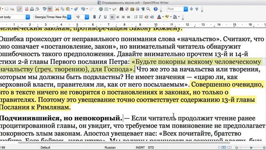Screen dimensions: 266x150
Task: Open undo history dropdown arrow
Action: (x=87, y=9)
